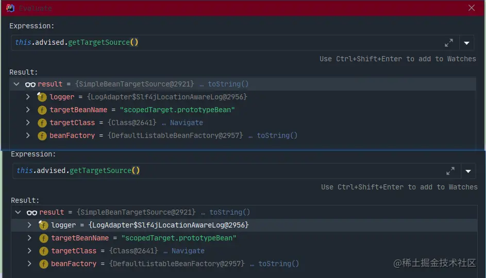The height and width of the screenshot is (278, 486).
Task: Click Navigate link on lower targetClass row
Action: pos(188,251)
